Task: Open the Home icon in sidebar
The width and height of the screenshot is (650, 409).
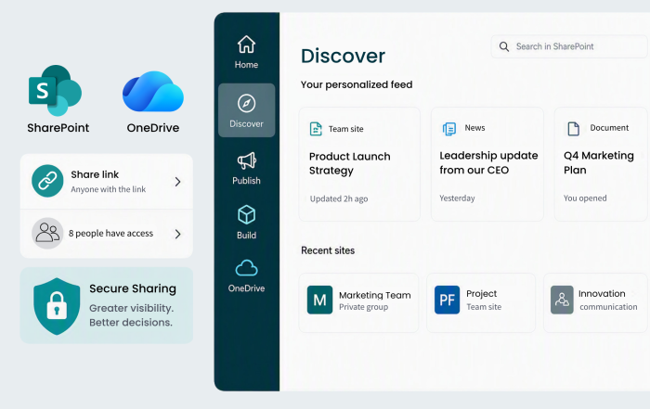Action: click(246, 45)
